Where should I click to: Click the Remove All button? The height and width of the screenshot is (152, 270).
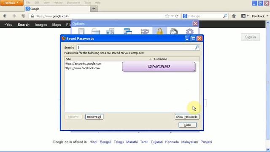click(x=94, y=117)
